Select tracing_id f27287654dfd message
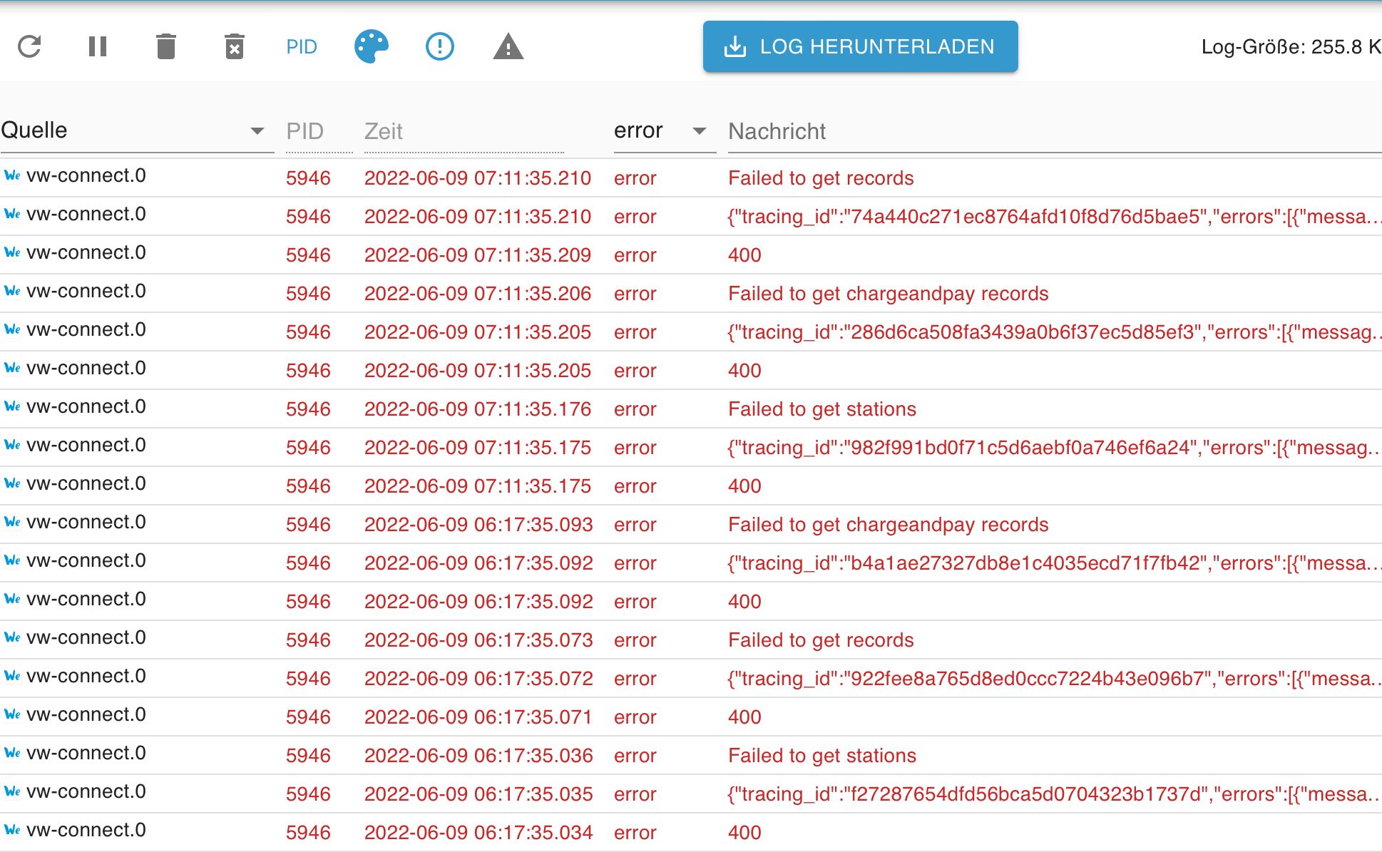 (x=1055, y=794)
